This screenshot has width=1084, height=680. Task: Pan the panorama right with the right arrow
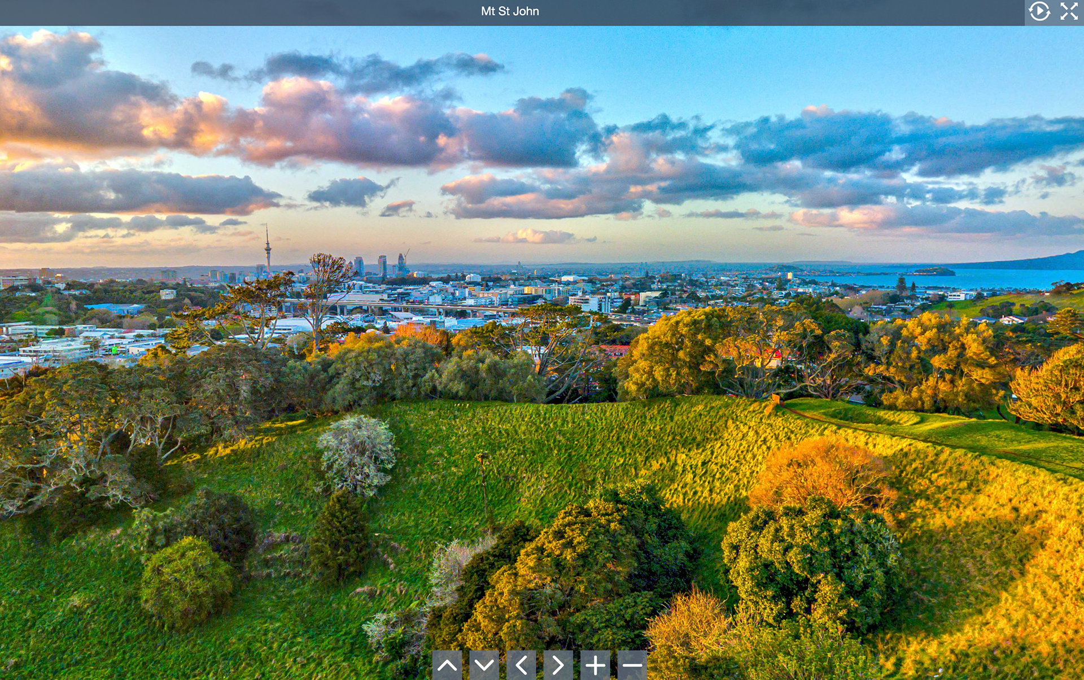click(x=558, y=665)
